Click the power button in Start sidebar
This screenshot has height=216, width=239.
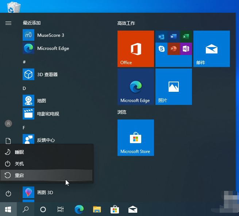[8, 193]
